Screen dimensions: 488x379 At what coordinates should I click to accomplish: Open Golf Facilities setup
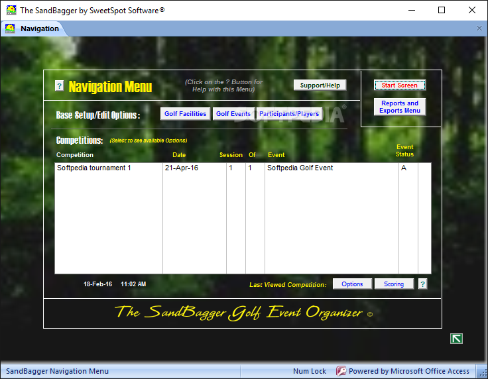[x=185, y=114]
